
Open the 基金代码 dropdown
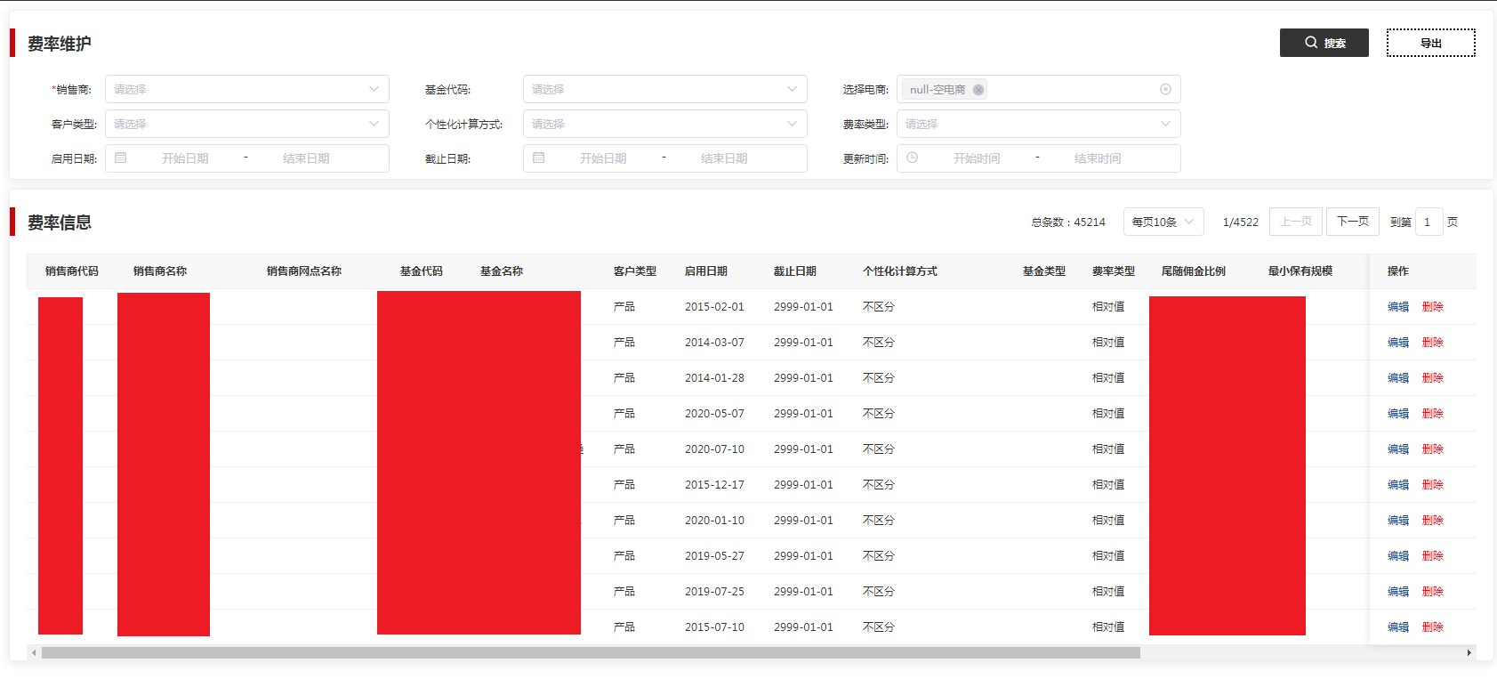pyautogui.click(x=665, y=89)
